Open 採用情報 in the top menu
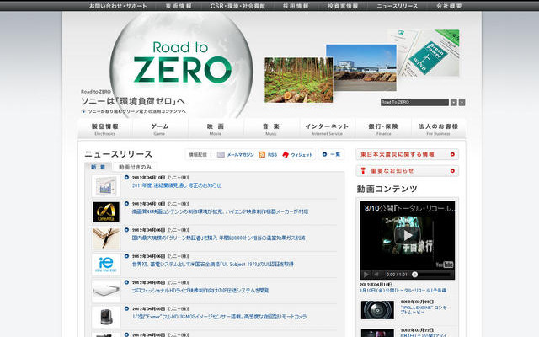Image resolution: width=539 pixels, height=337 pixels. (x=296, y=6)
